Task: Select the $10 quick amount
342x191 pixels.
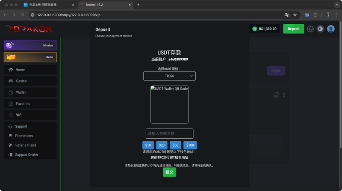Action: click(148, 145)
